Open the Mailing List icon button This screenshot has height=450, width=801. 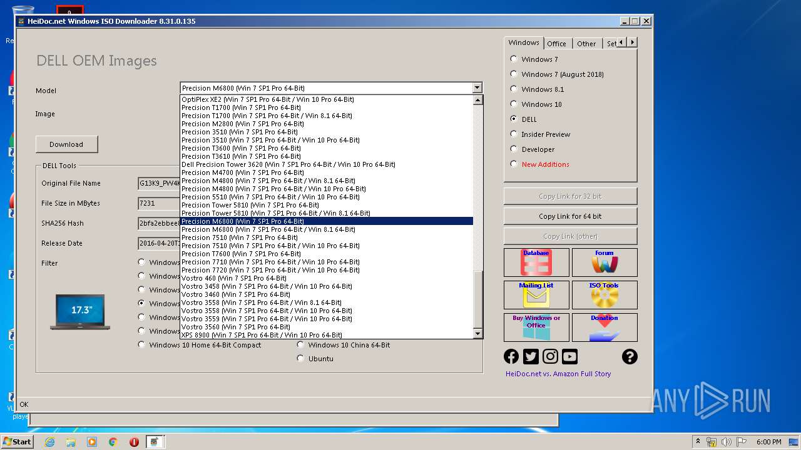pyautogui.click(x=536, y=295)
